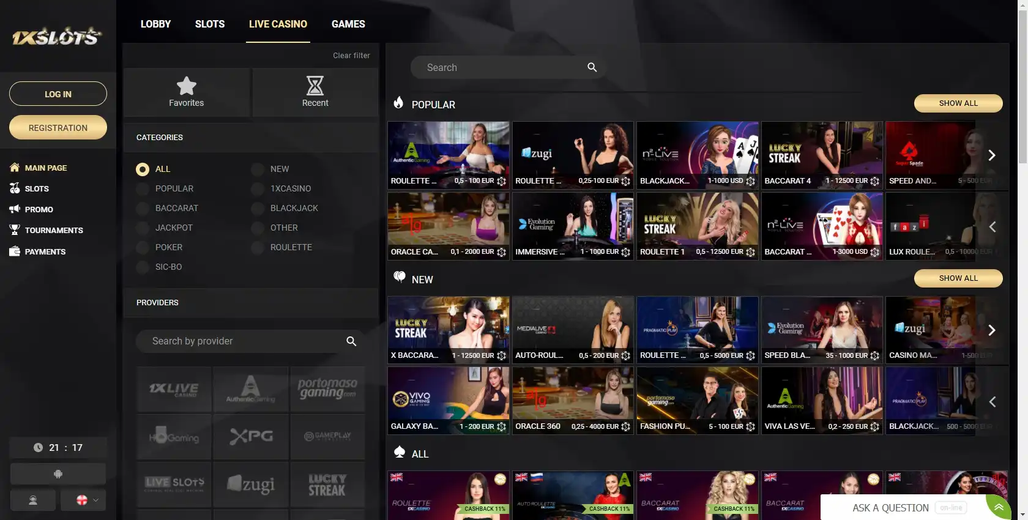The image size is (1028, 520).
Task: Select the Authentic Gaming provider logo
Action: click(x=251, y=389)
